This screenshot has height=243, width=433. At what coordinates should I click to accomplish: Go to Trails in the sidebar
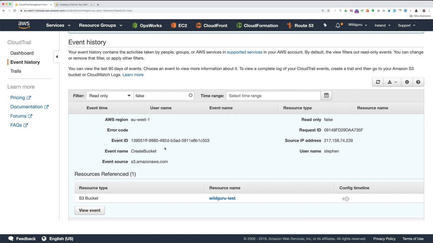[x=16, y=71]
